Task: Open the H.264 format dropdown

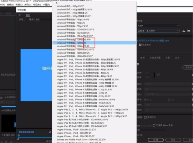Action: point(158,26)
